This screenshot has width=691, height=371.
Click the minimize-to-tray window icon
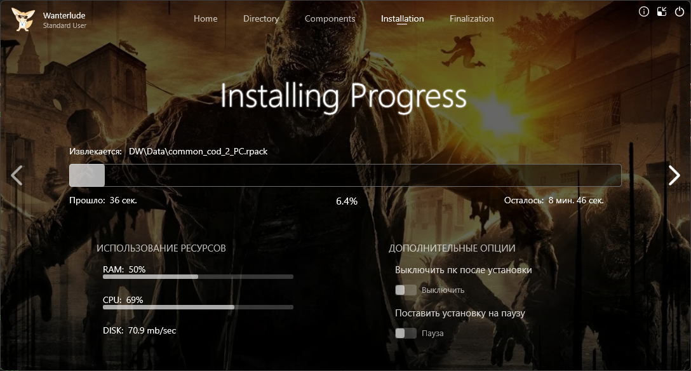(x=662, y=11)
